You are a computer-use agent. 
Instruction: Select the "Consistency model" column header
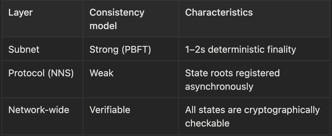point(117,19)
